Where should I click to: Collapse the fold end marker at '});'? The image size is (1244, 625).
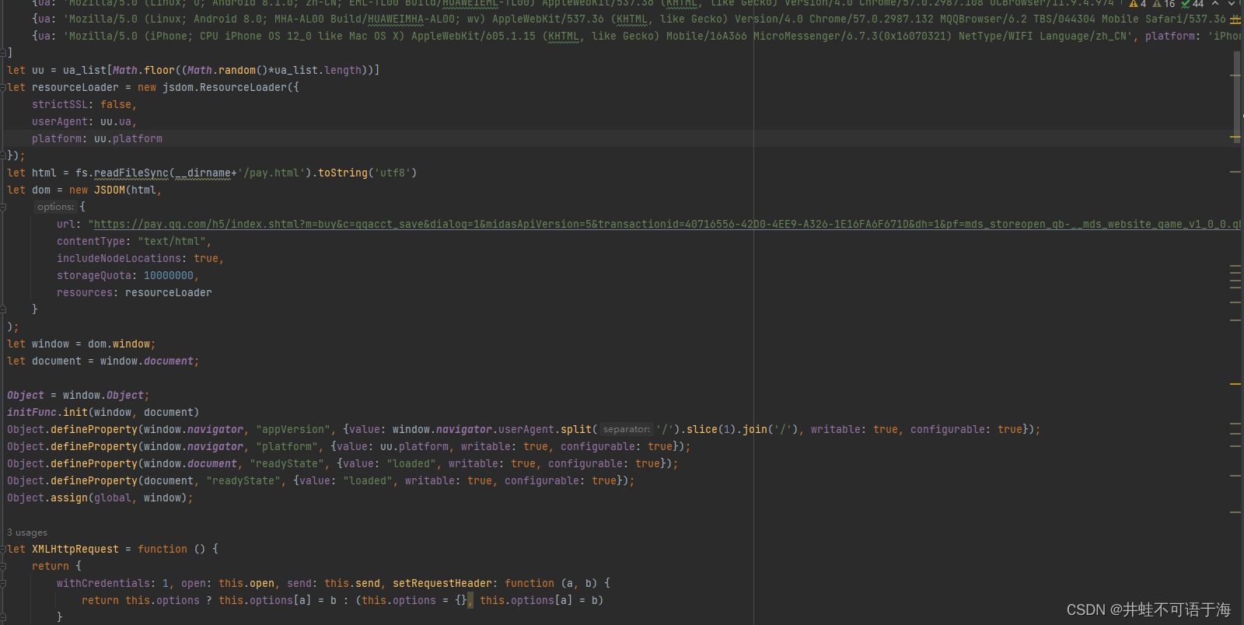pos(3,155)
